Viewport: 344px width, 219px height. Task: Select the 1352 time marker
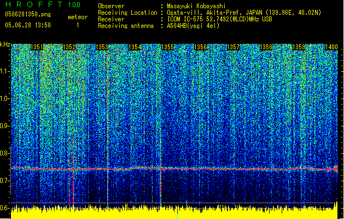[69, 48]
